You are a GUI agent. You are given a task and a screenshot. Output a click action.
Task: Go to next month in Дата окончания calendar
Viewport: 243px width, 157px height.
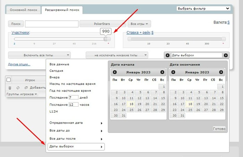pos(221,72)
